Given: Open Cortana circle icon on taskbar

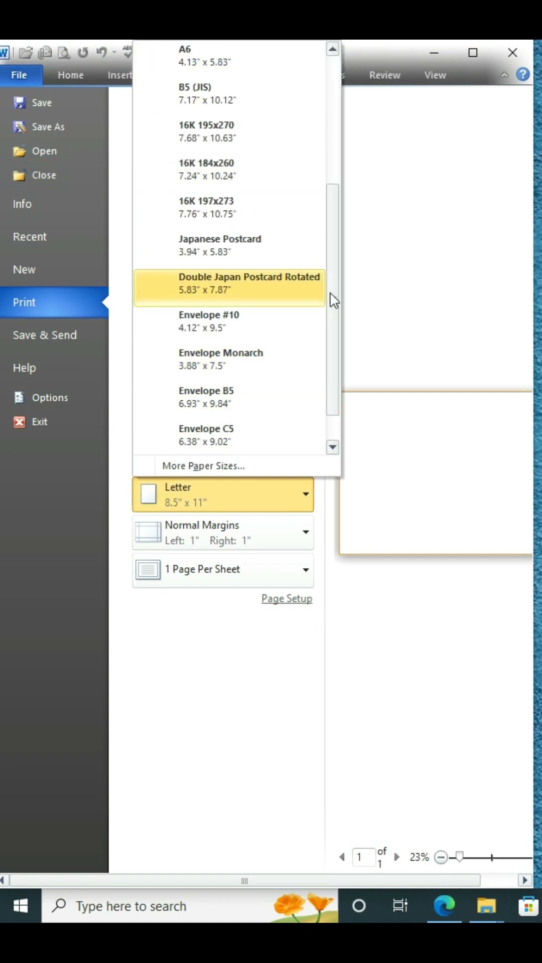Looking at the screenshot, I should pyautogui.click(x=359, y=906).
